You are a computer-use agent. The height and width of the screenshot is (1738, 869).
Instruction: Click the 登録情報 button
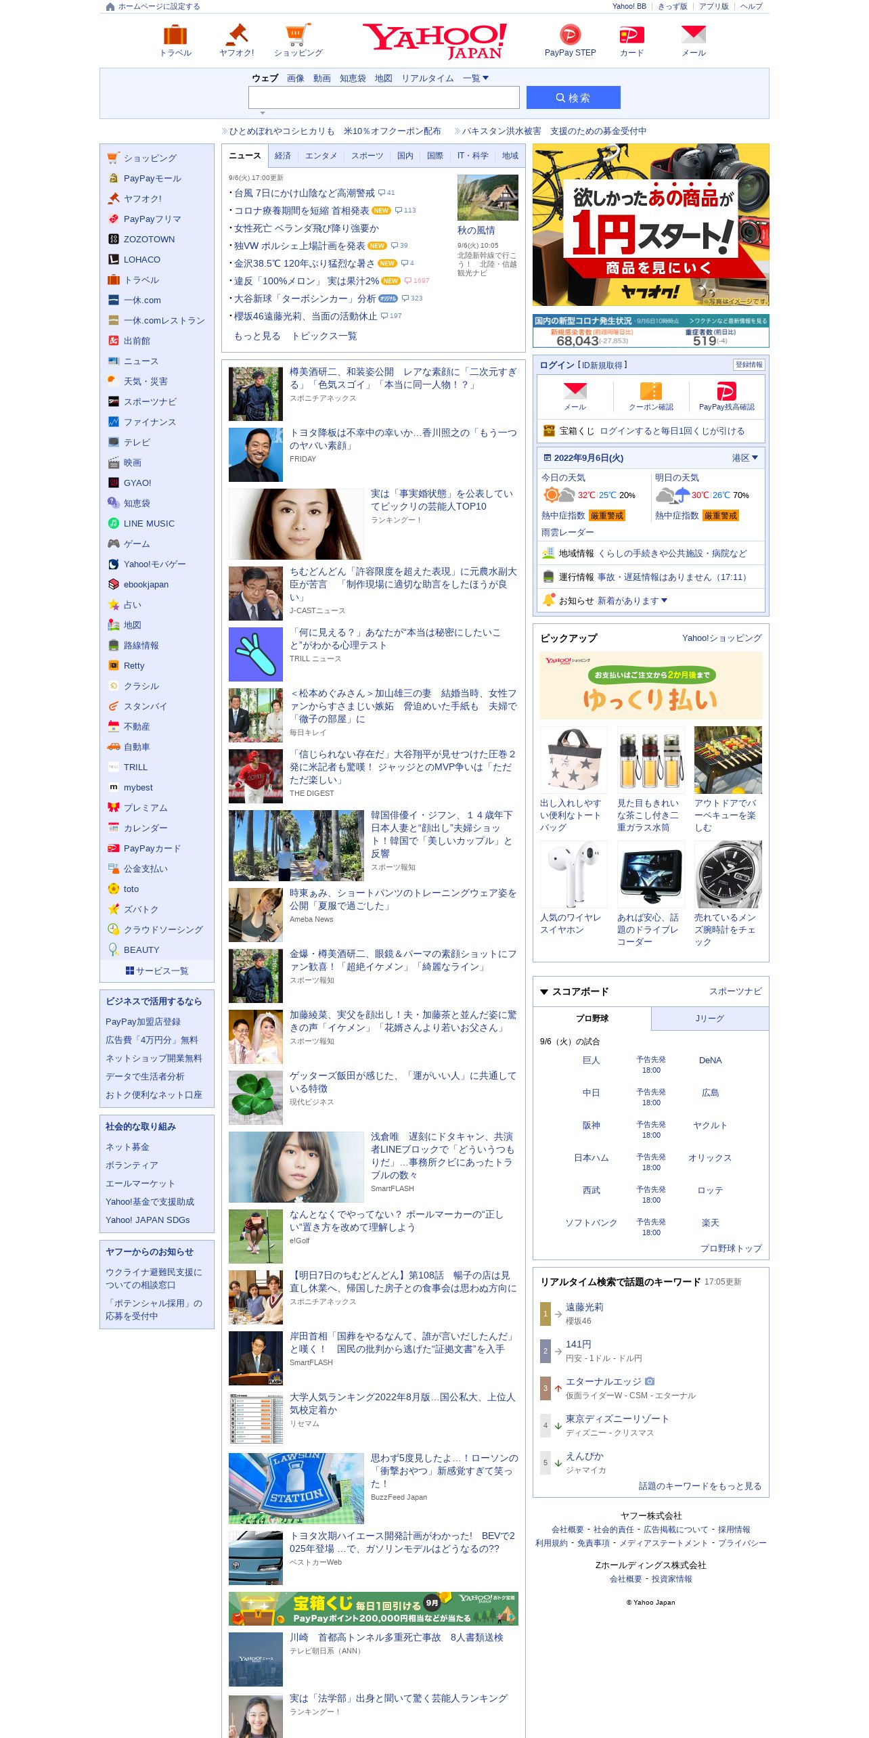(749, 365)
